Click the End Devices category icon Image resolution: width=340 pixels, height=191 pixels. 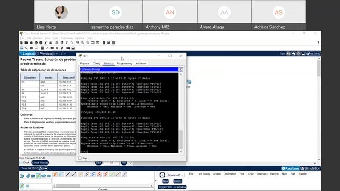(x=28, y=176)
